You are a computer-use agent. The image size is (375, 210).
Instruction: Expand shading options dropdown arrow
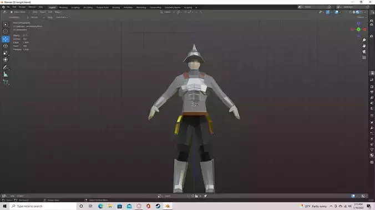[365, 12]
